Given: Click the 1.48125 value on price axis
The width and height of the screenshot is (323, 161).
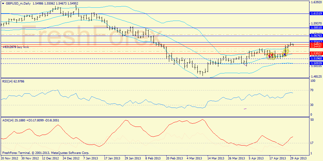Looking at the screenshot, I should [316, 77].
